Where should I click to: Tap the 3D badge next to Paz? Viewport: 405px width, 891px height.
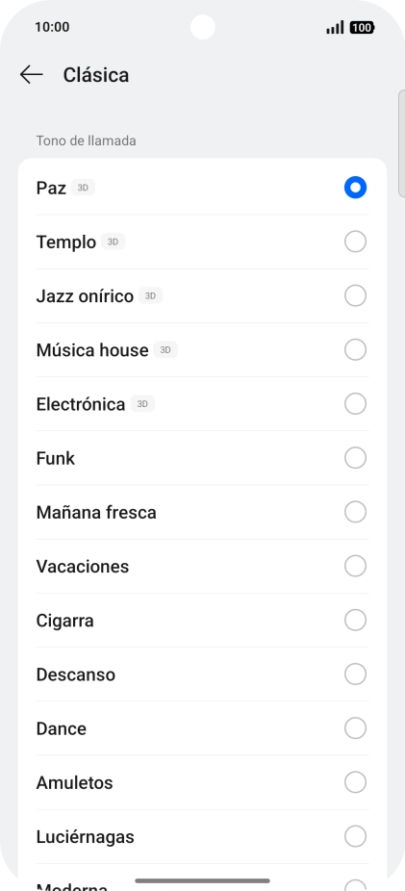click(83, 188)
